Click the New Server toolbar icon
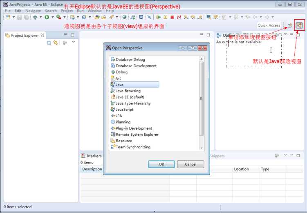The height and width of the screenshot is (213, 307). 72,17
